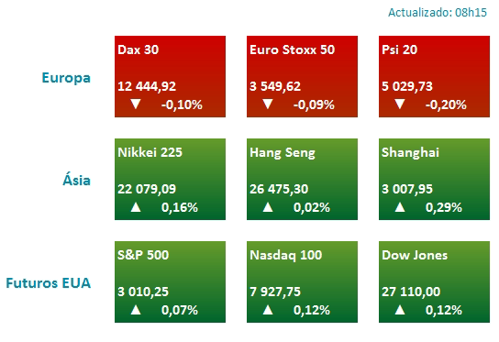Click the up triangle in S&P 500 tile

136,310
